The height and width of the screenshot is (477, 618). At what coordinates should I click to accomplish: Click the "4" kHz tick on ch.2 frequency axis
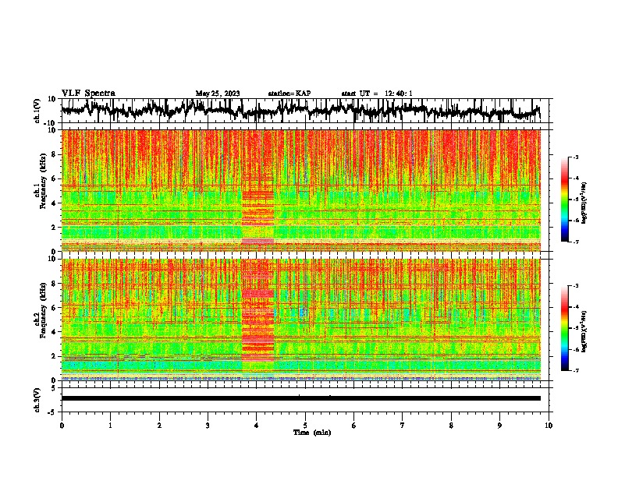pos(55,332)
